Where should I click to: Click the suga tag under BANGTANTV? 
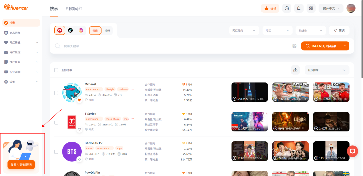coord(119,148)
